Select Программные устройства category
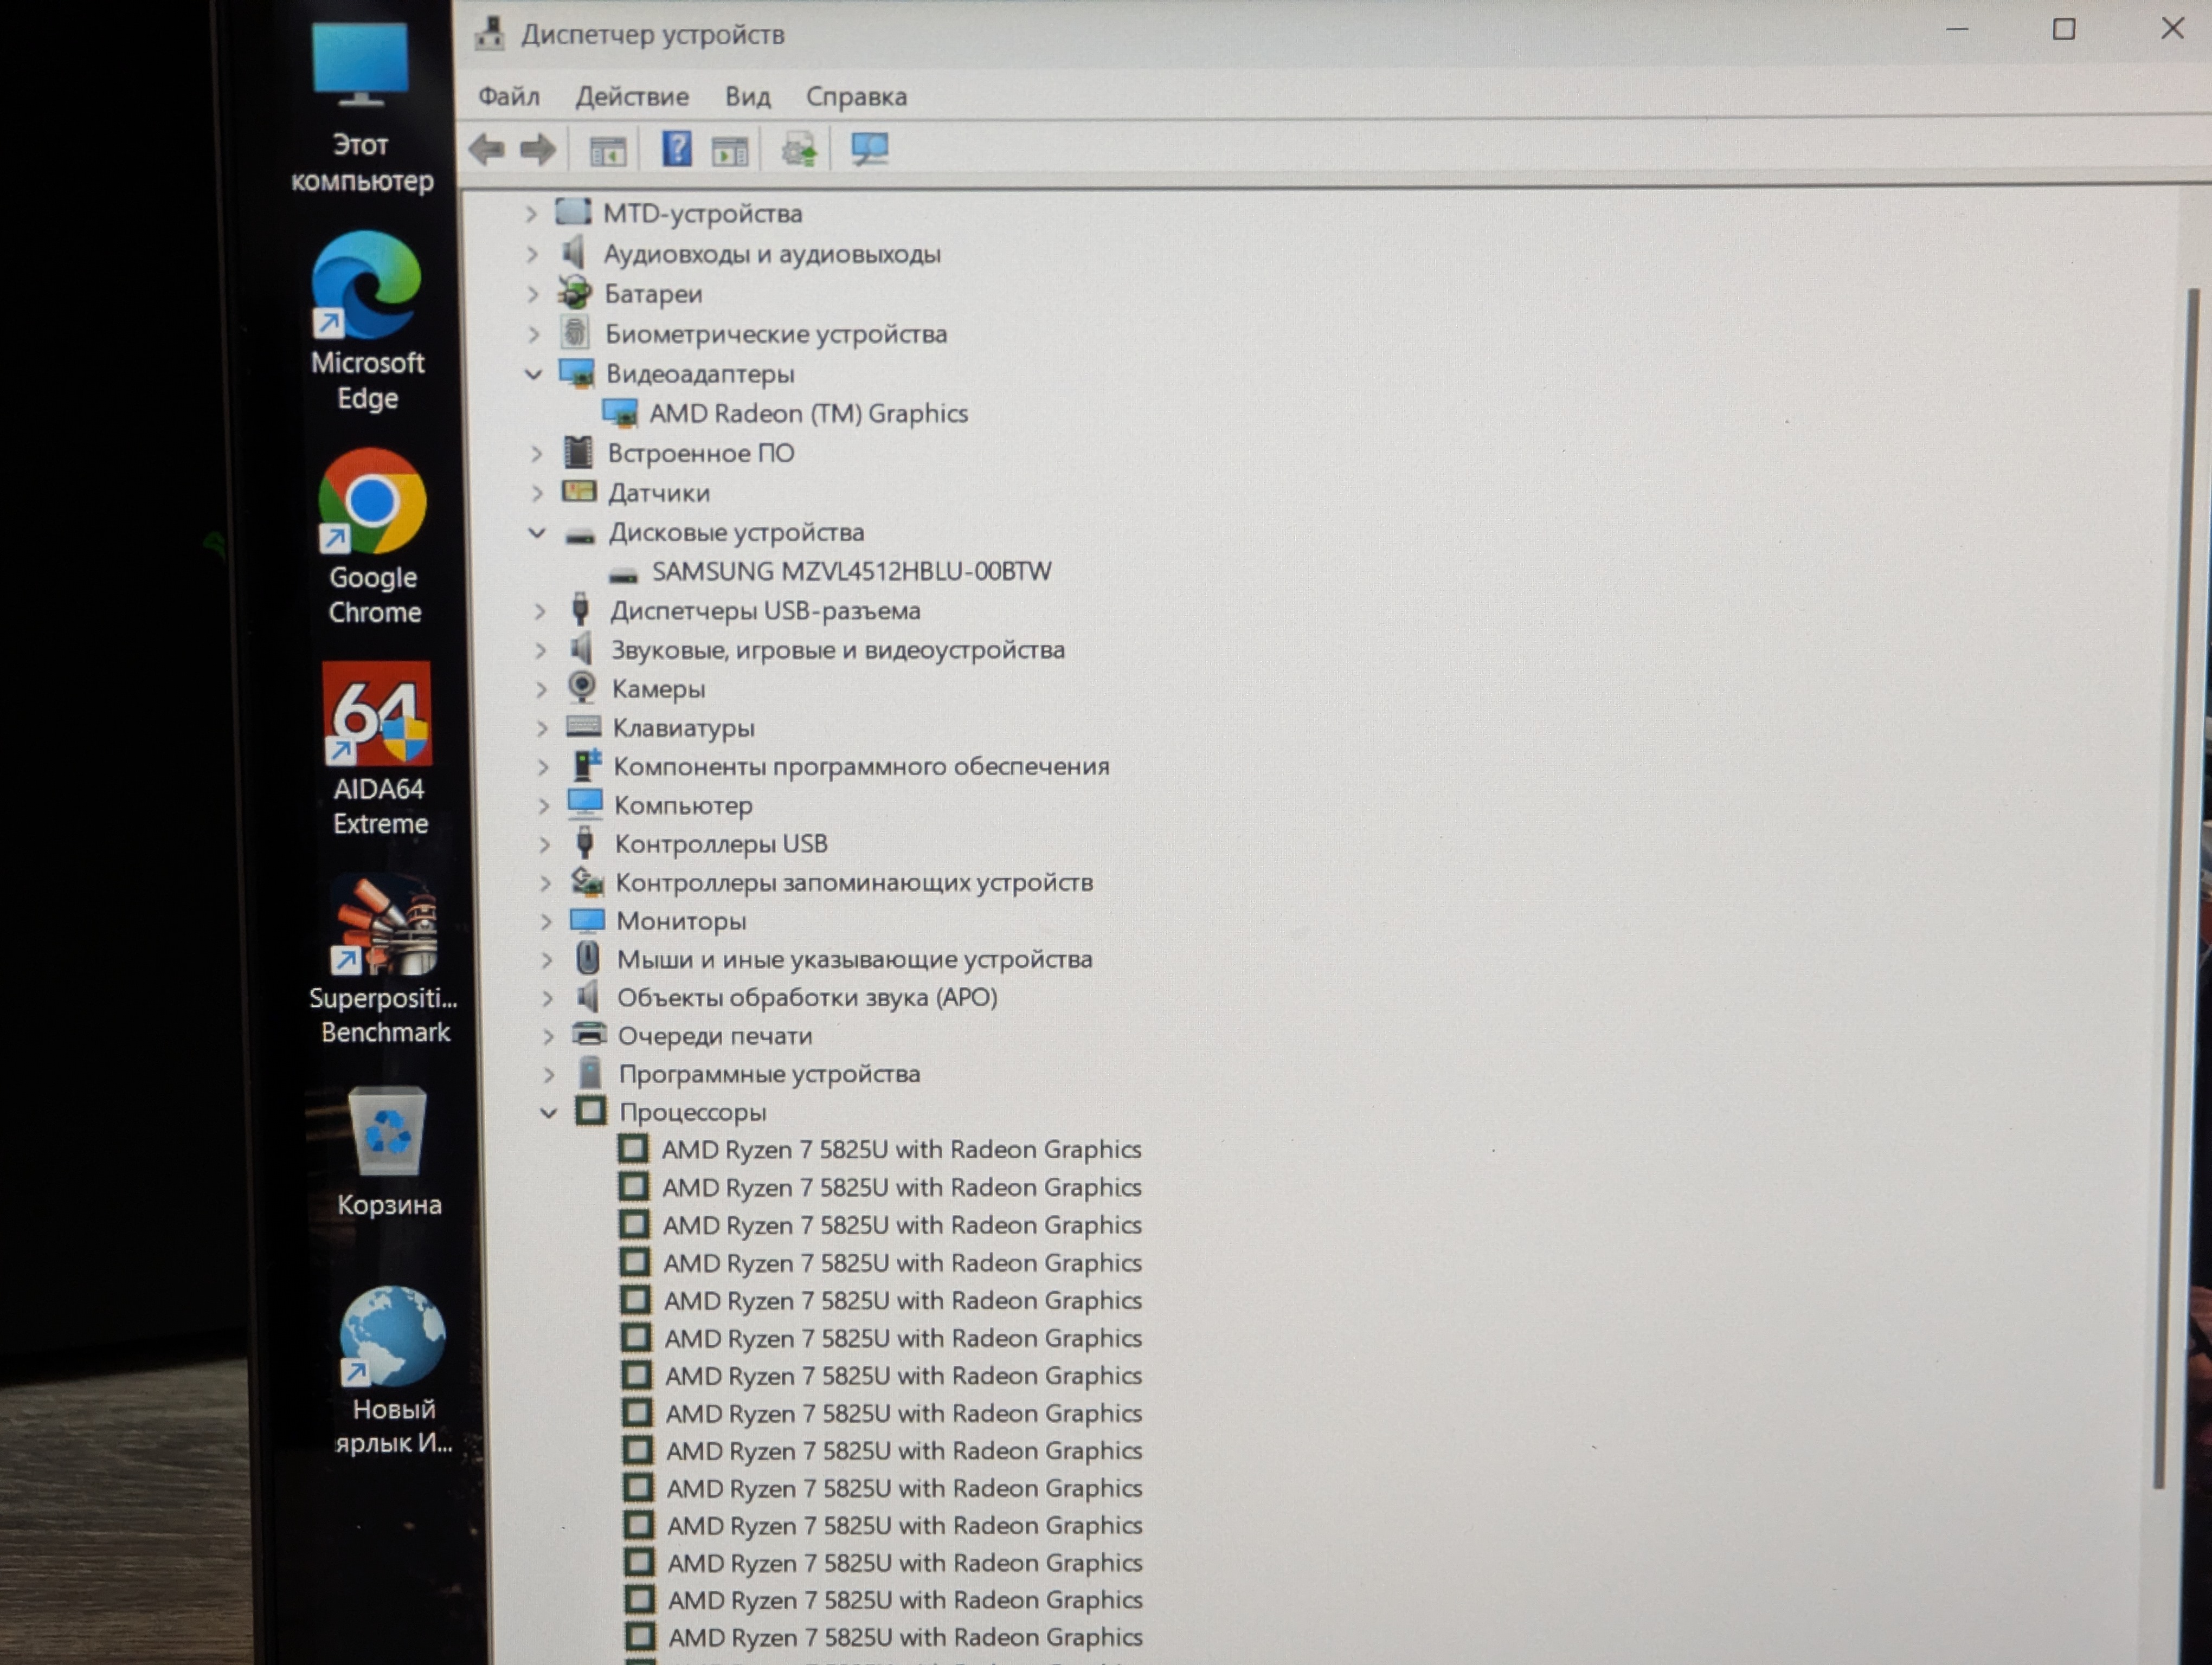Screen dimensions: 2212x1665 click(769, 1073)
